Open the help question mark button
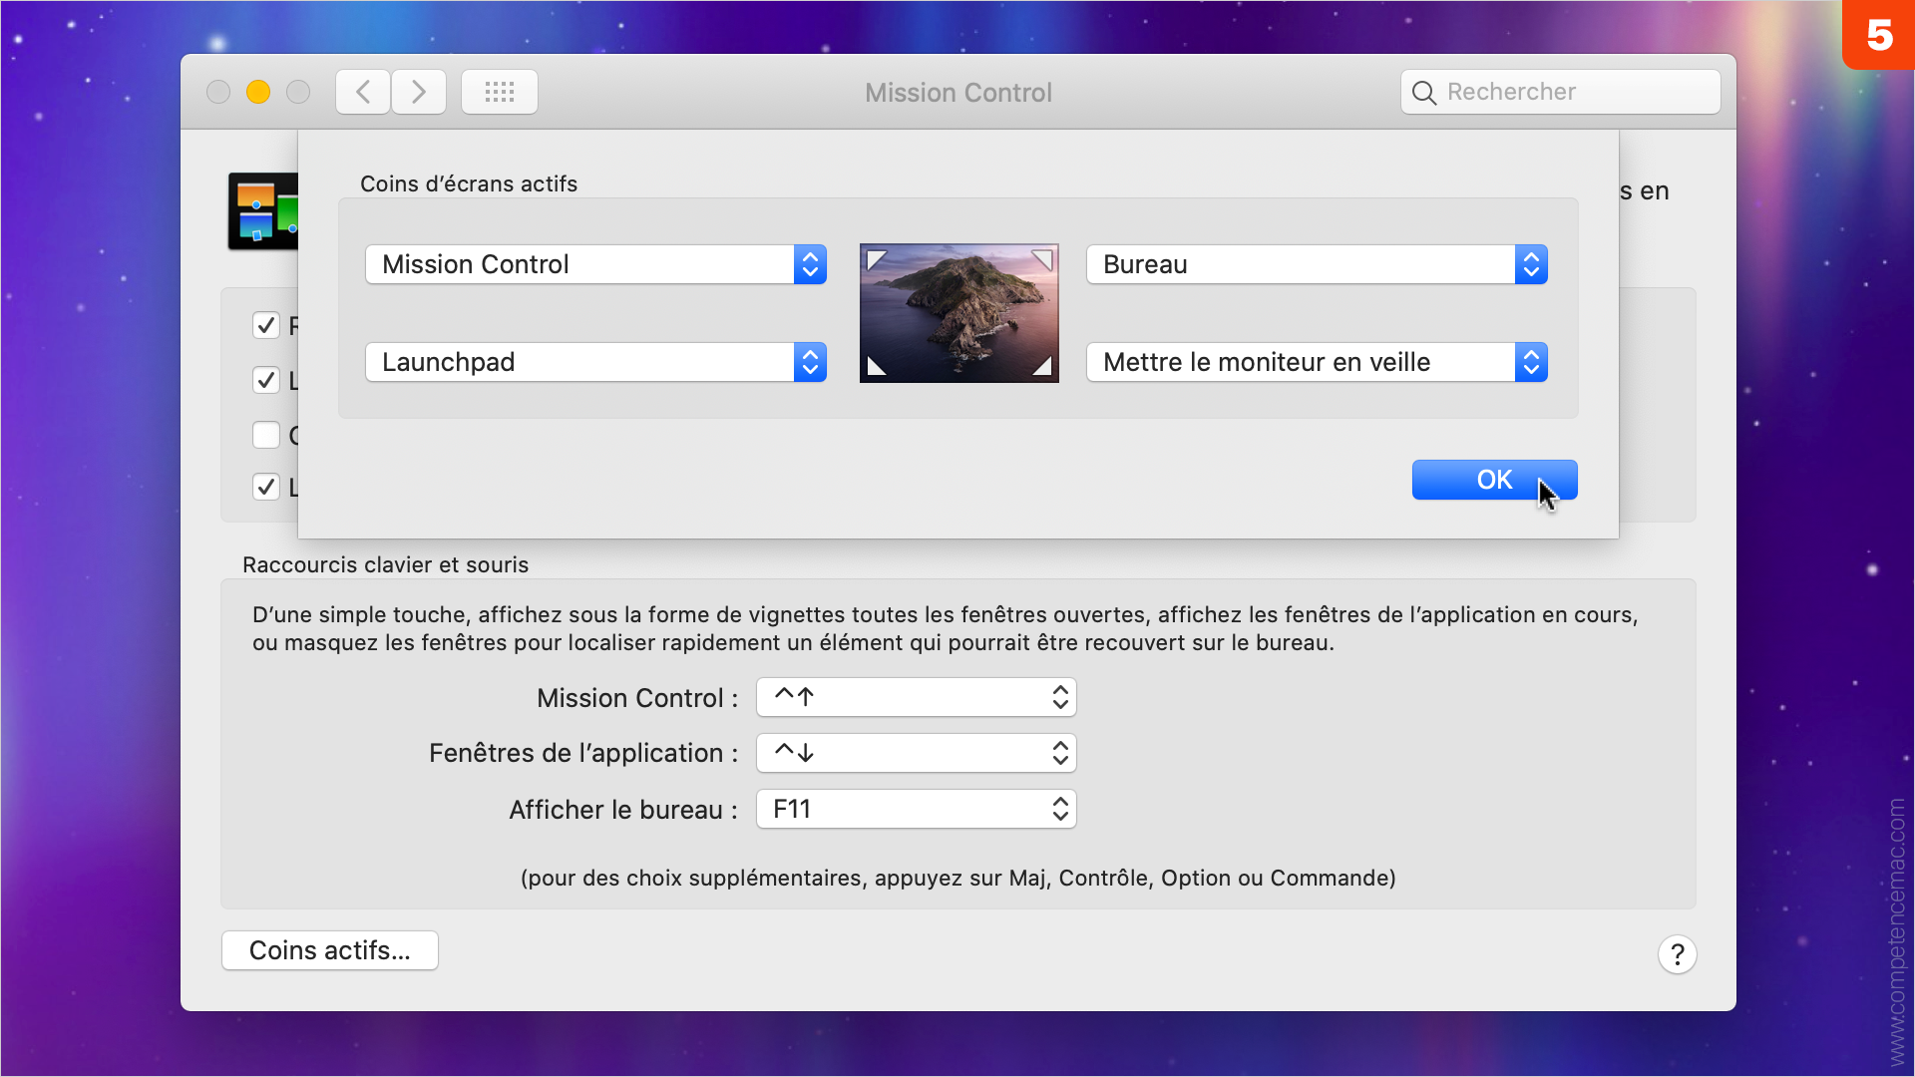This screenshot has height=1077, width=1915. pyautogui.click(x=1677, y=954)
